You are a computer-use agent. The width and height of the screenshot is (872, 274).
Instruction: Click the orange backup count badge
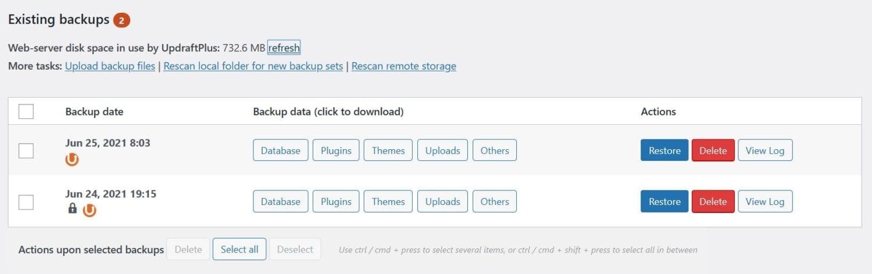tap(121, 20)
